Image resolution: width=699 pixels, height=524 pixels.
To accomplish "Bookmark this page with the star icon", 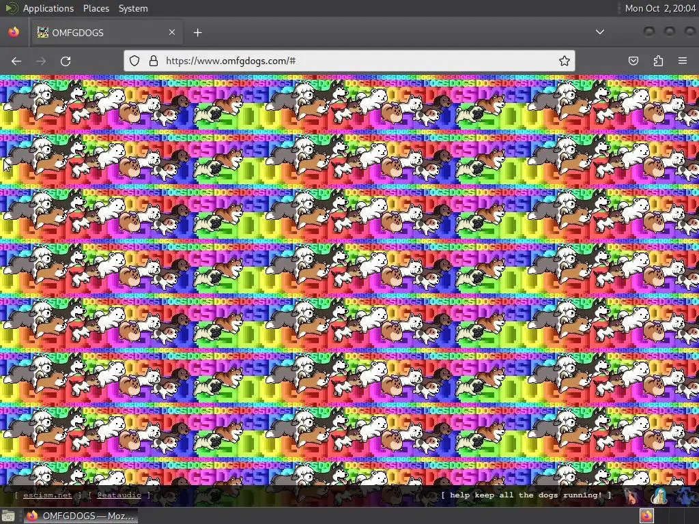I will (565, 61).
